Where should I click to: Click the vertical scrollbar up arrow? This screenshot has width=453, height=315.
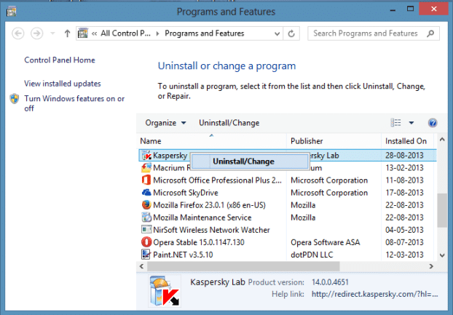(x=442, y=140)
